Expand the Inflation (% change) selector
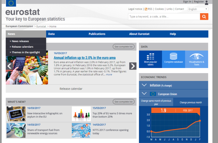This screenshot has height=143, width=218. click(x=173, y=85)
